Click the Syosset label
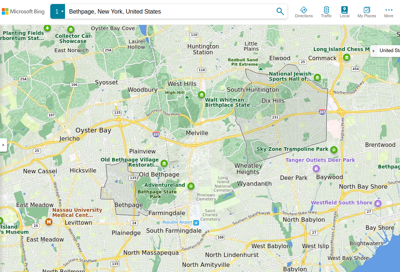Screen dimensions: 400x272 point(107,82)
